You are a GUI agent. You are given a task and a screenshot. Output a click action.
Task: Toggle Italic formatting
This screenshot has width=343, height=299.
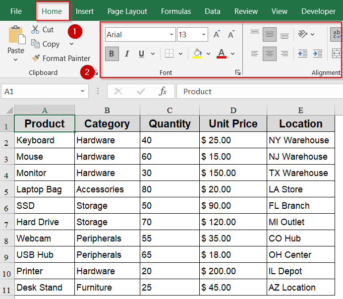point(127,54)
